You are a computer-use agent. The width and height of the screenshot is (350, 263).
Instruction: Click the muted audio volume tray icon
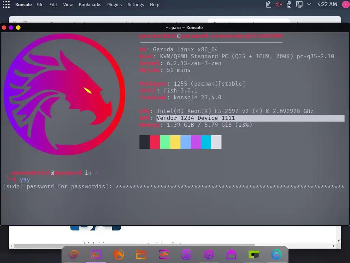[x=279, y=4]
